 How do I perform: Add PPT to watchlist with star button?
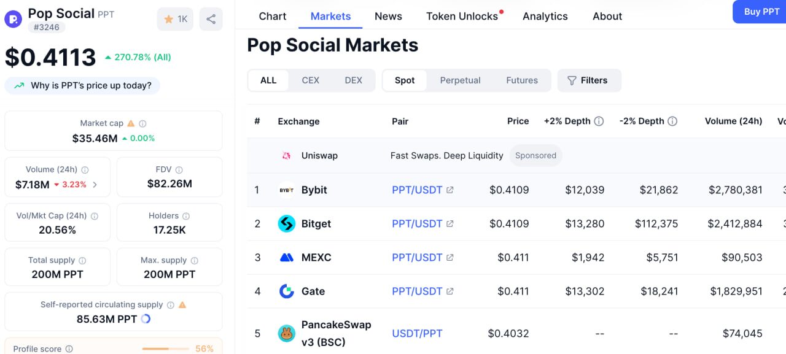click(x=175, y=19)
